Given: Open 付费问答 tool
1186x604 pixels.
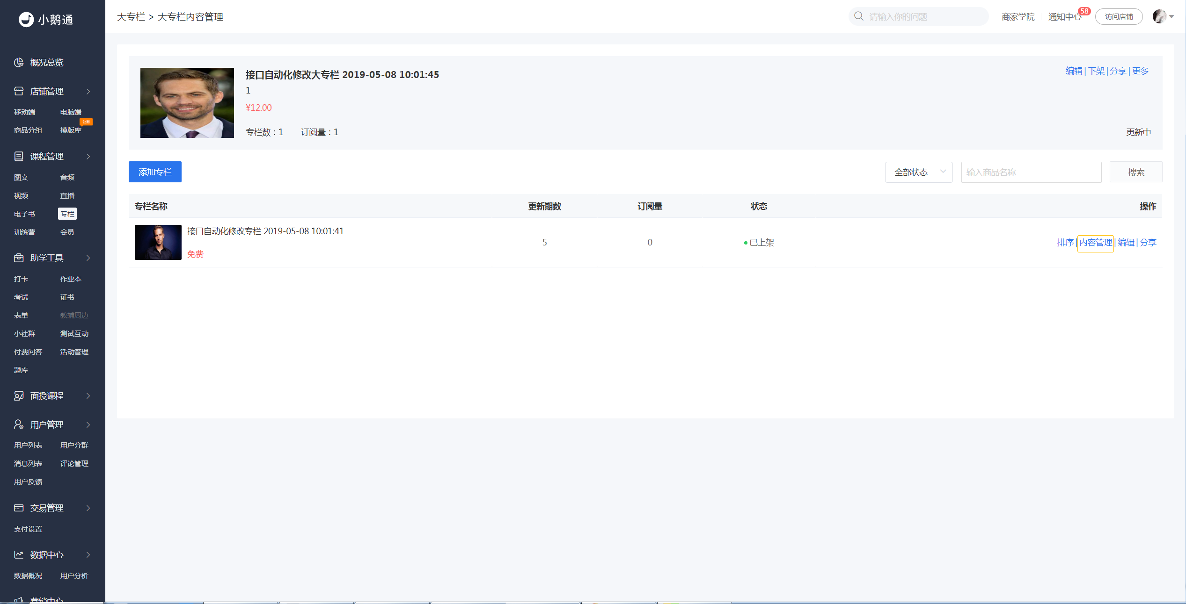Looking at the screenshot, I should (x=28, y=352).
